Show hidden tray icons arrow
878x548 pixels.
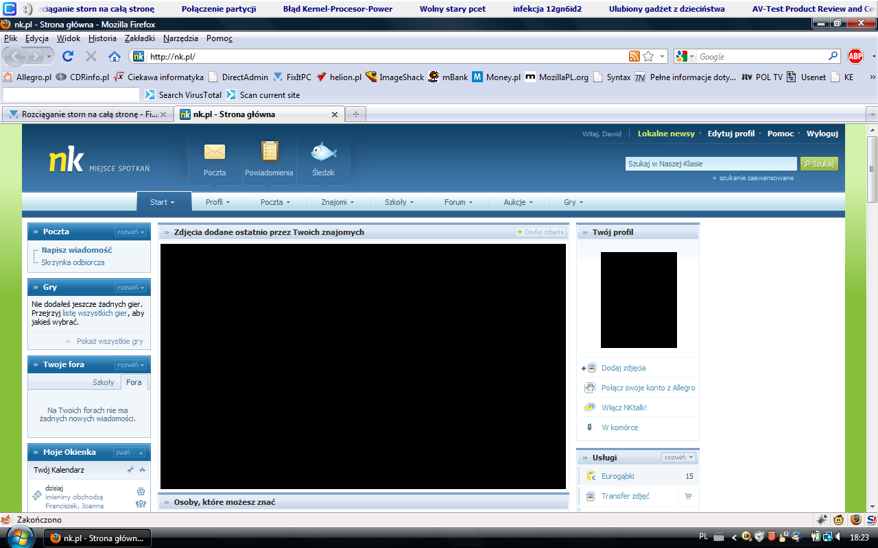click(x=735, y=538)
